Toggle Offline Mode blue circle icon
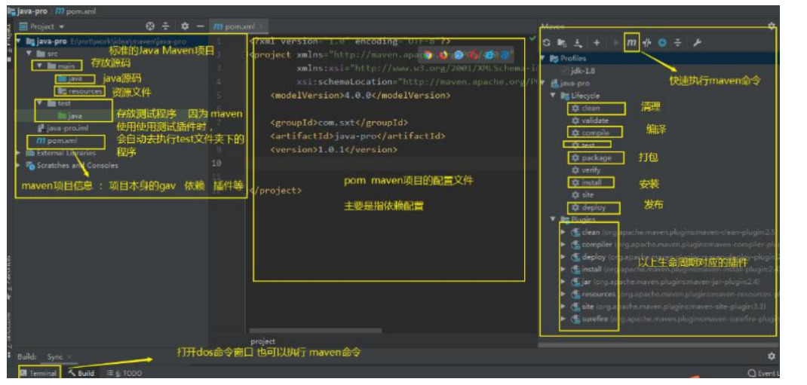Screen dimensions: 807x385 [x=662, y=43]
